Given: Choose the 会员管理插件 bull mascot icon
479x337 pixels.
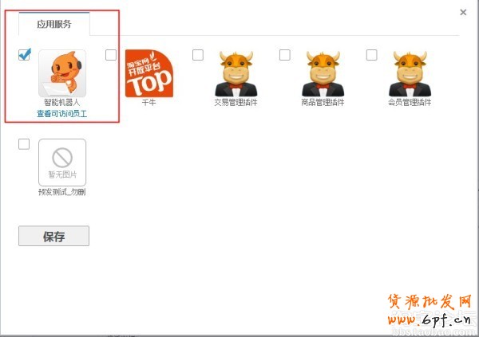Looking at the screenshot, I should (x=410, y=73).
